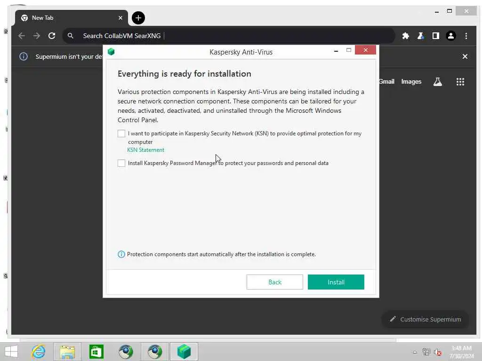Open File Explorer from taskbar
The height and width of the screenshot is (361, 482).
67,352
